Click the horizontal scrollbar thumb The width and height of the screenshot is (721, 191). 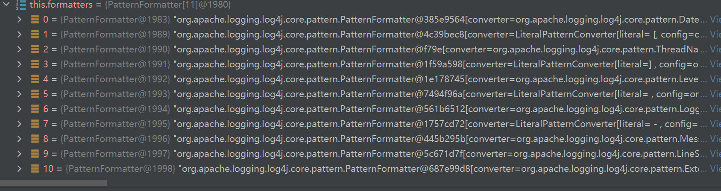[53, 183]
